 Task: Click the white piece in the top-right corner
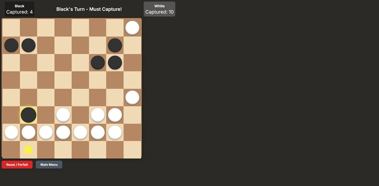click(132, 28)
